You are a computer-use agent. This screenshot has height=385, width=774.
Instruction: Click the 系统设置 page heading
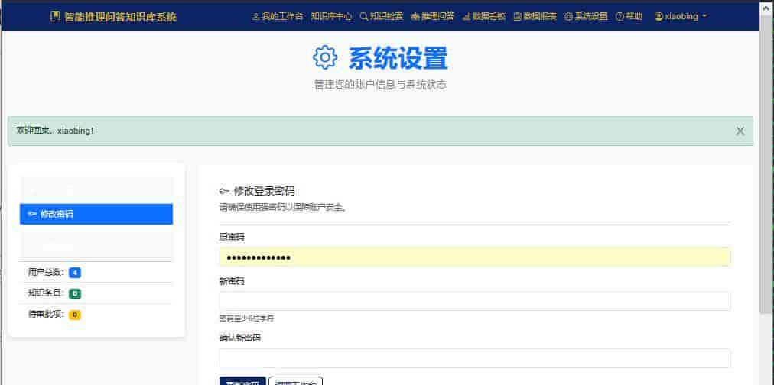click(398, 58)
